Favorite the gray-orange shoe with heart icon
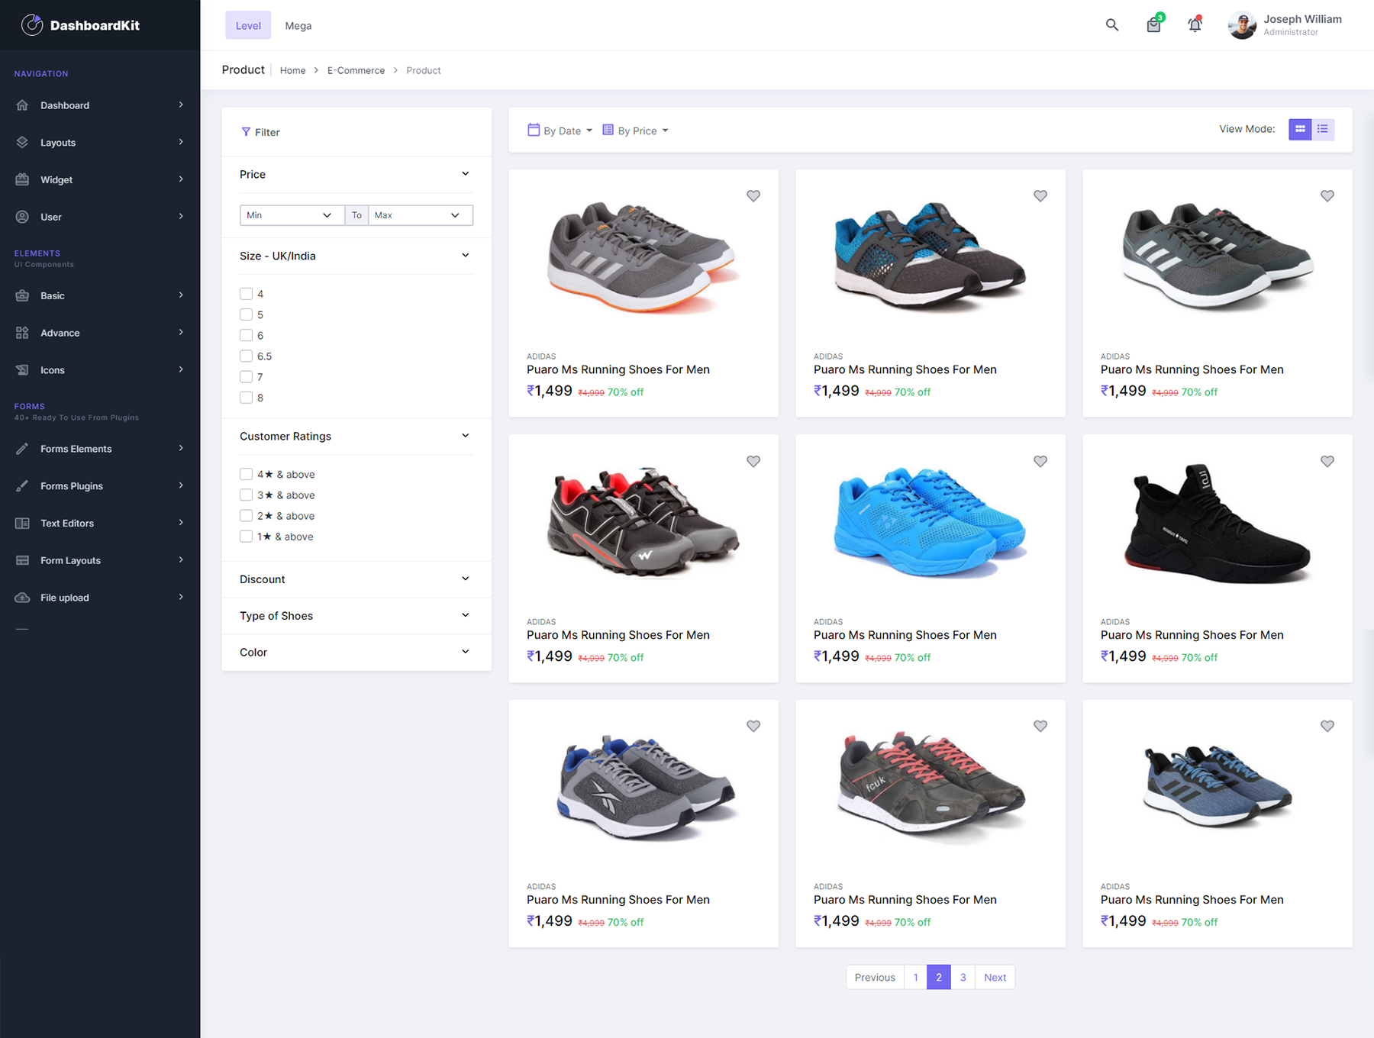 753,196
